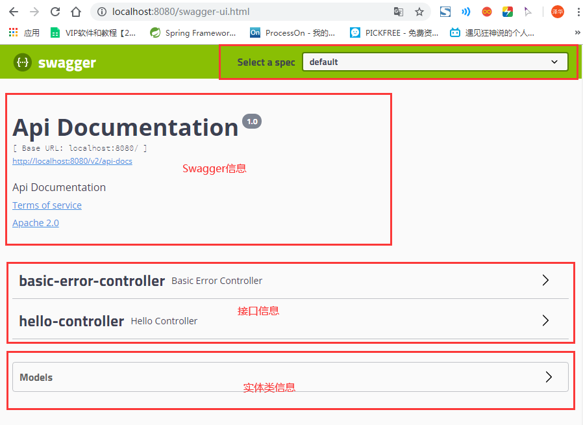This screenshot has width=583, height=425.
Task: Open the PICKFREE bookmark
Action: (393, 32)
